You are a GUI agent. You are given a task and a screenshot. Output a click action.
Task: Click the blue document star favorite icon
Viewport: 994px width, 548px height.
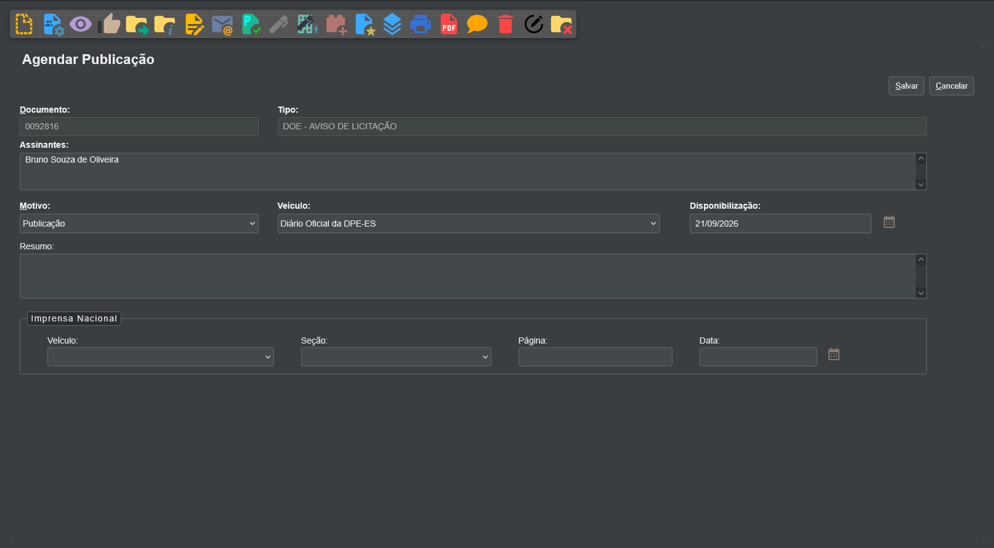(x=365, y=24)
